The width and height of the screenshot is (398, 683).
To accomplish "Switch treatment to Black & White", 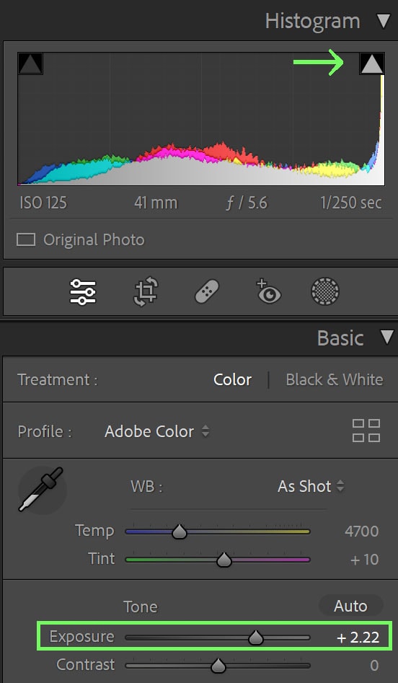I will point(335,379).
